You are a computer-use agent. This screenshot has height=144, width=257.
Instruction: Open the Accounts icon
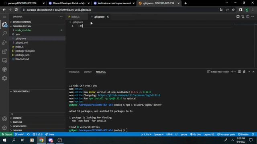tap(4, 119)
